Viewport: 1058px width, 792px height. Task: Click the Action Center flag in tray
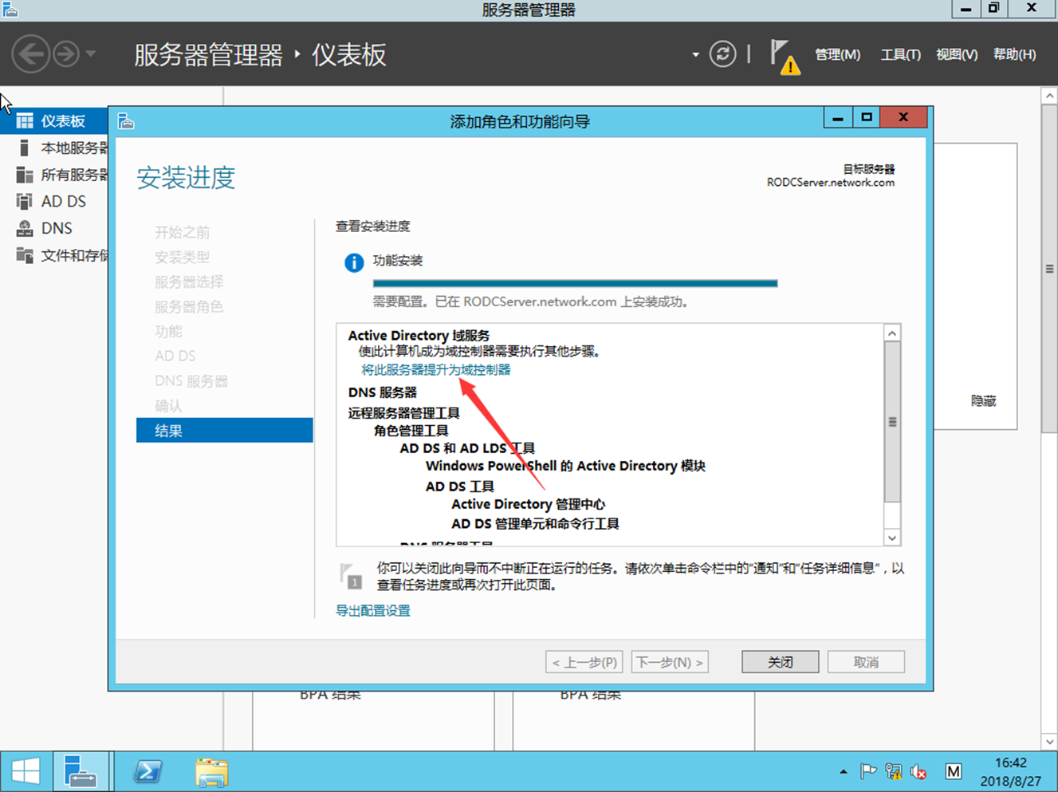click(x=868, y=771)
